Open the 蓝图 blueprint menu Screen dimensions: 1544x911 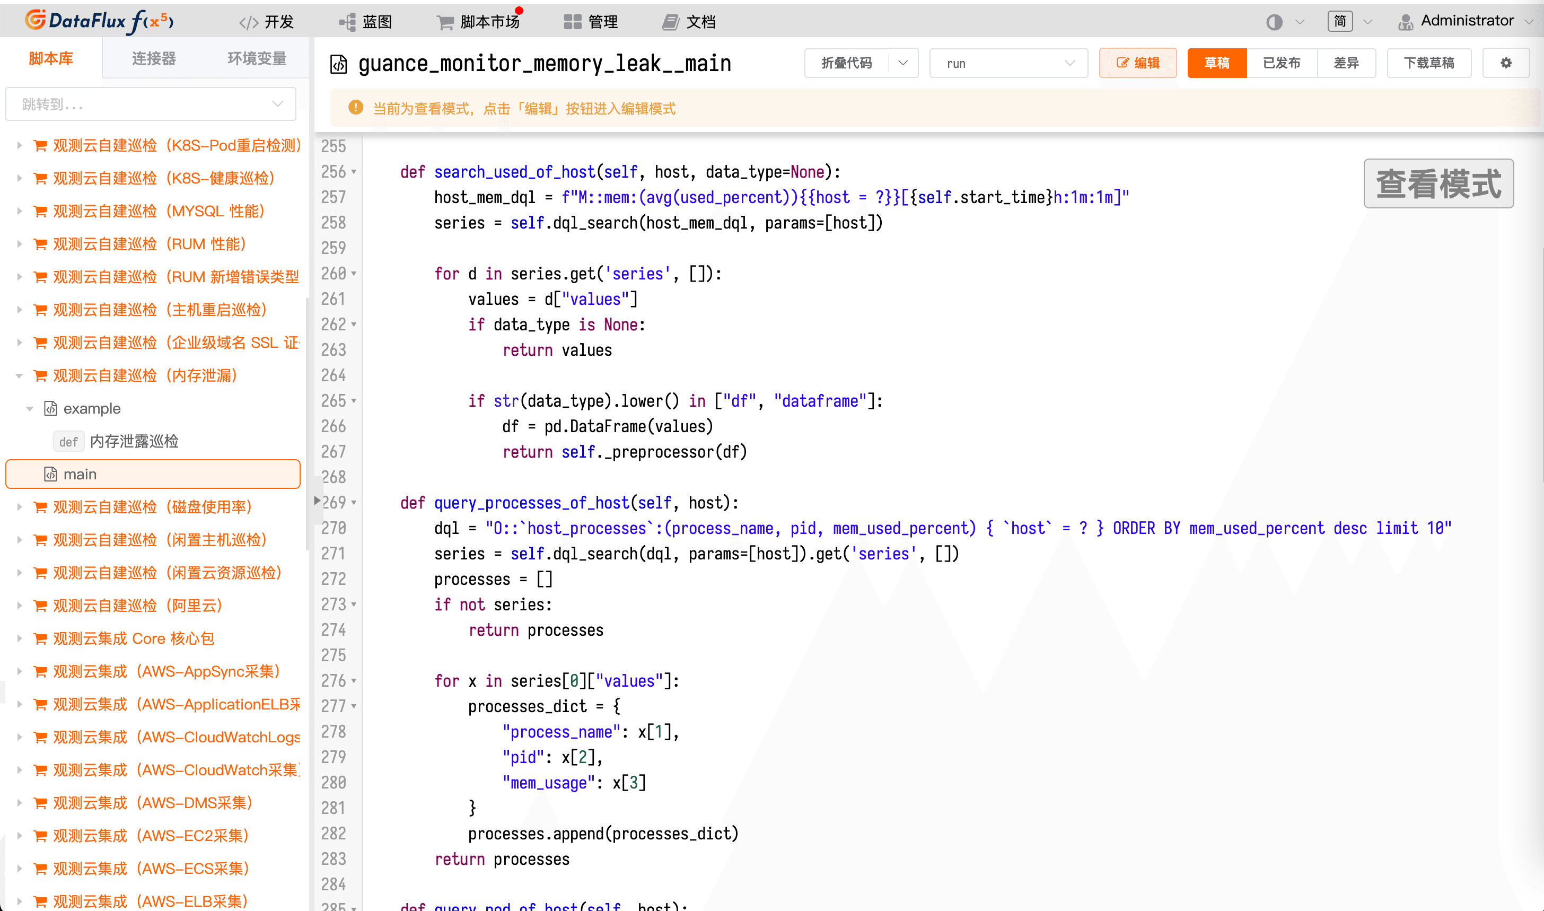pos(365,22)
